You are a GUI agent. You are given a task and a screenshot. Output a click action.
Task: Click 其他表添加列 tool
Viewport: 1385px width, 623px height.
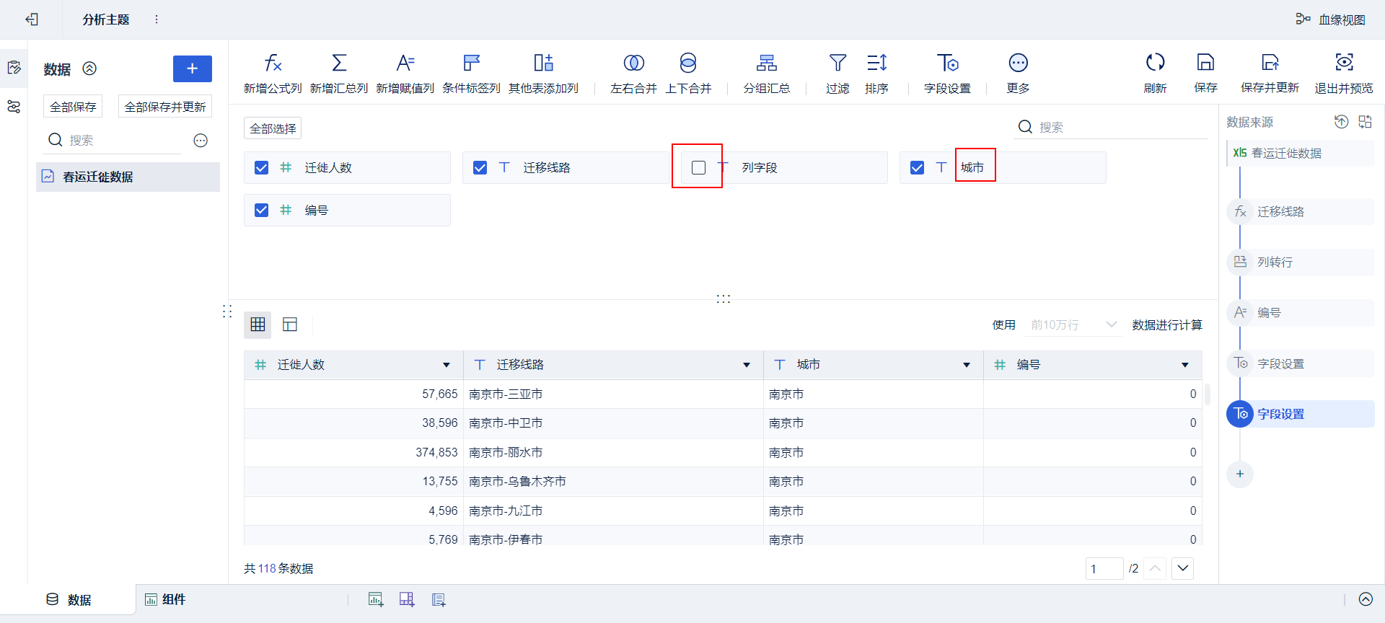tap(544, 74)
